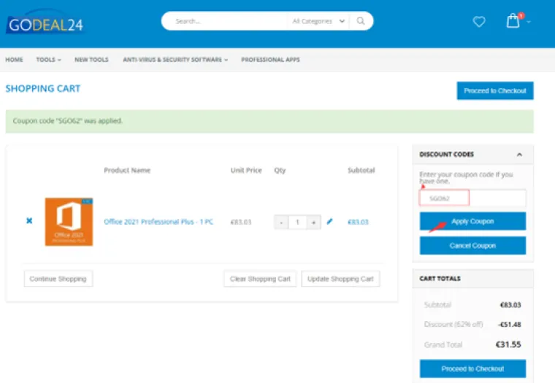Click top Proceed to Checkout button
Image resolution: width=555 pixels, height=383 pixels.
[495, 91]
